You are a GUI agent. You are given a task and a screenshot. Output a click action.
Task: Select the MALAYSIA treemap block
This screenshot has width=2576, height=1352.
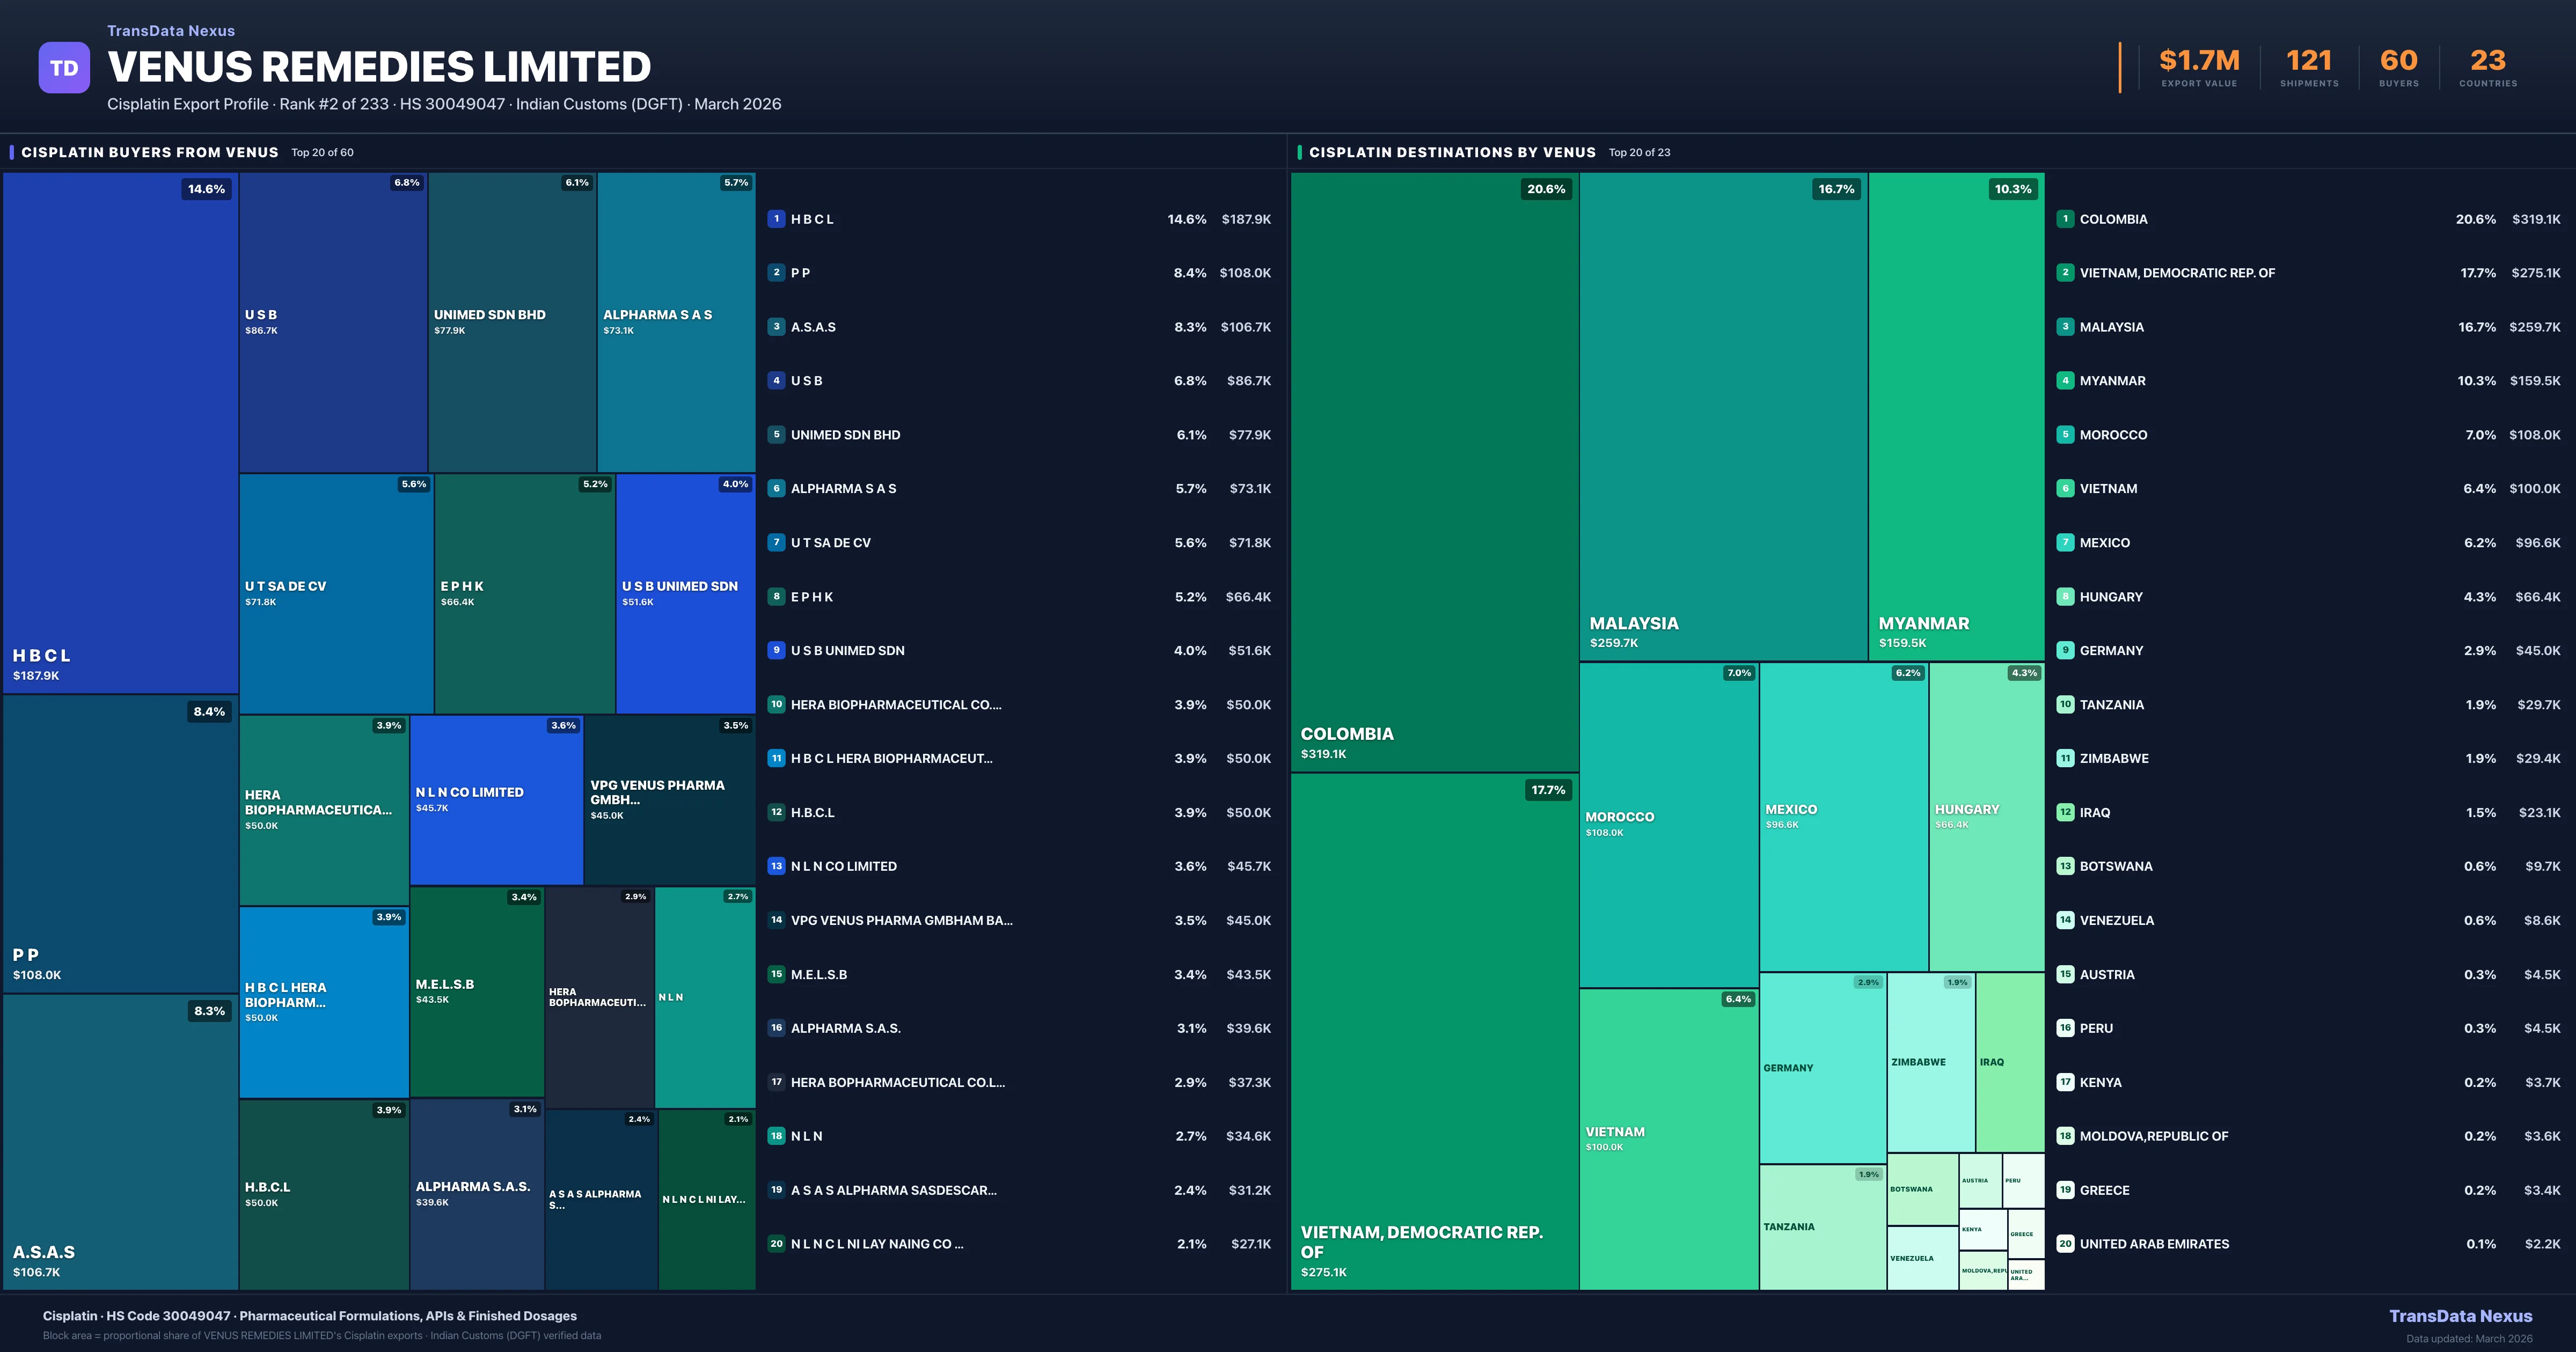click(1723, 416)
